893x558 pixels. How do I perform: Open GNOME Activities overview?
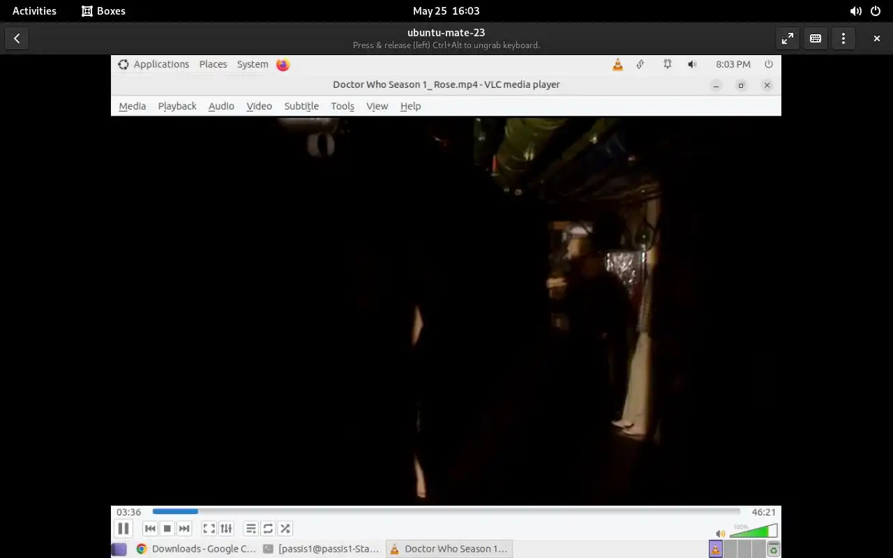(x=34, y=10)
